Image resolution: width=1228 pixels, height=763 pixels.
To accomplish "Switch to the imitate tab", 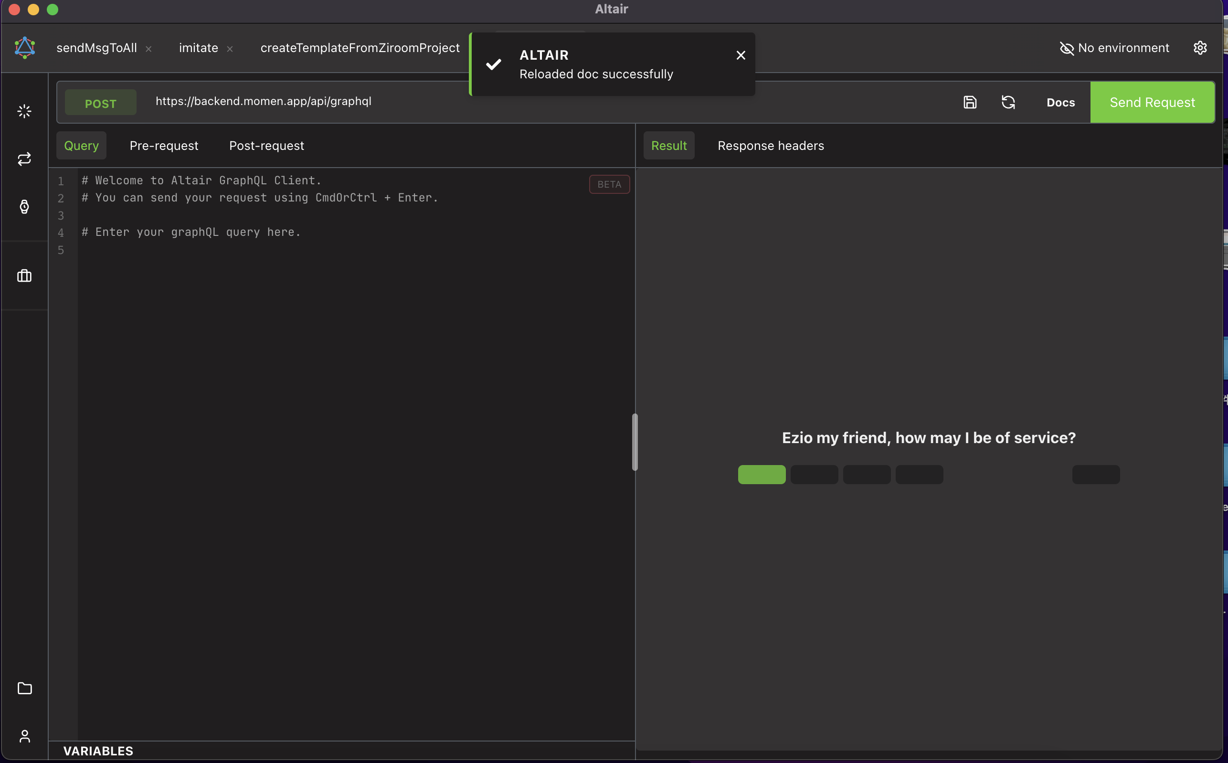I will [x=198, y=48].
